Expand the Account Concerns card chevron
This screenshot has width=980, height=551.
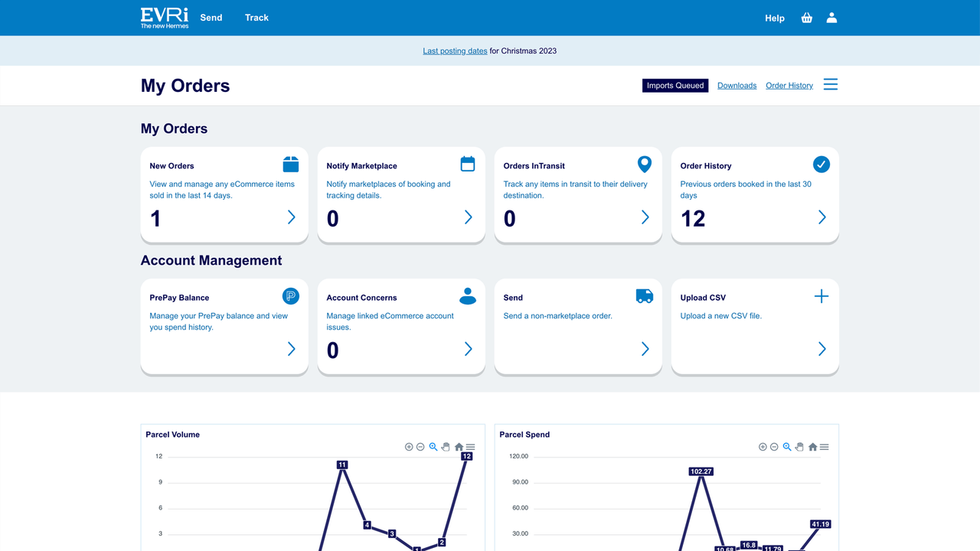click(468, 349)
